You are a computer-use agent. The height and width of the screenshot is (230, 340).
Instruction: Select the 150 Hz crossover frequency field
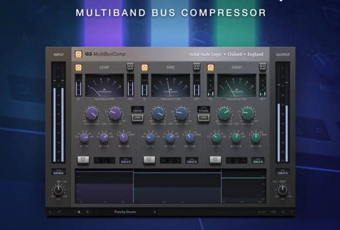(138, 110)
